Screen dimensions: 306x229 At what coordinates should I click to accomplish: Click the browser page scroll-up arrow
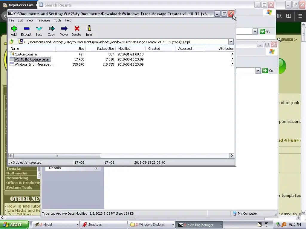[303, 24]
